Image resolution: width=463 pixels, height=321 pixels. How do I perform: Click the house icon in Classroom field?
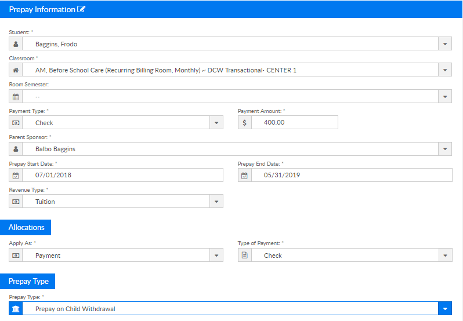point(16,70)
